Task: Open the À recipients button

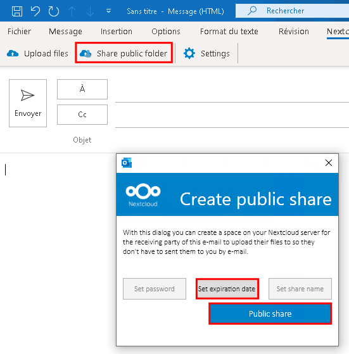Action: (82, 89)
